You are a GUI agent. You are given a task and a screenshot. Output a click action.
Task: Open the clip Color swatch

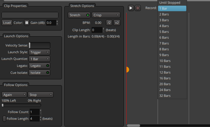[x=27, y=23]
